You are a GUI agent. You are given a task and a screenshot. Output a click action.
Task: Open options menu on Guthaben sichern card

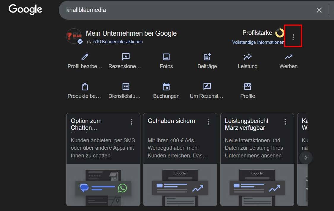(208, 121)
